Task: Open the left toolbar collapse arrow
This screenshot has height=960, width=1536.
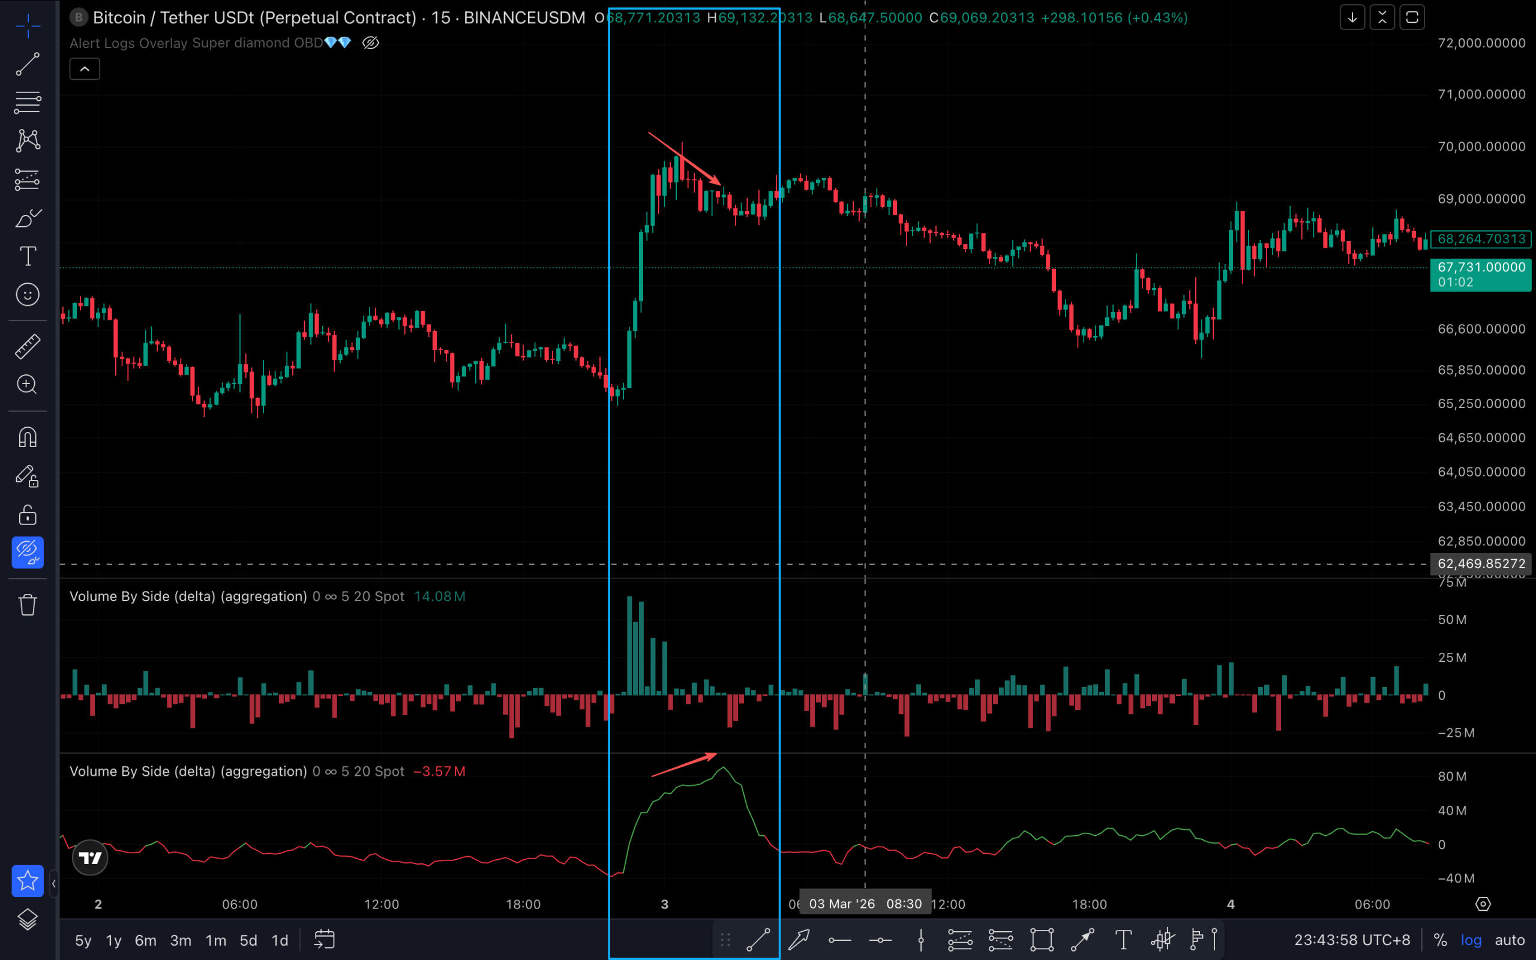Action: [x=54, y=883]
